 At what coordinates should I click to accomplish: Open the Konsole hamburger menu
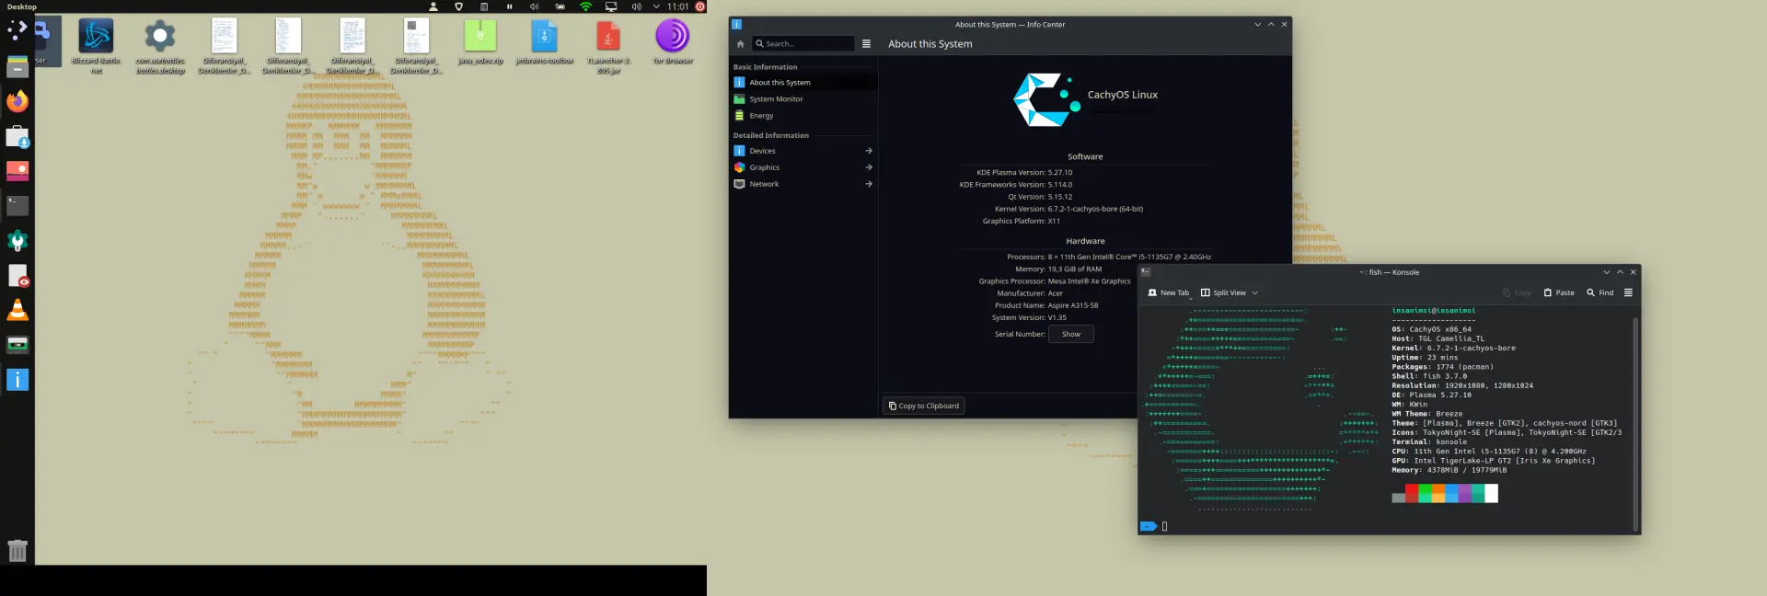pyautogui.click(x=1628, y=292)
